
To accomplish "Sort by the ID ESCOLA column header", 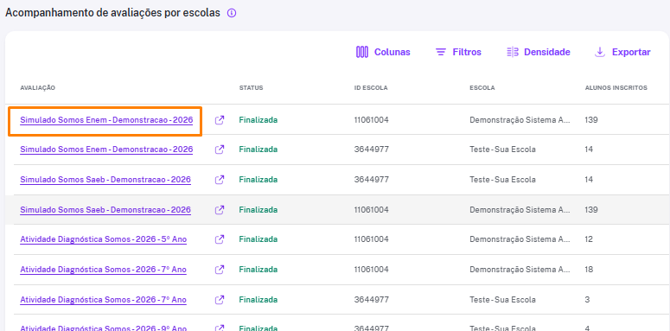I will click(371, 88).
